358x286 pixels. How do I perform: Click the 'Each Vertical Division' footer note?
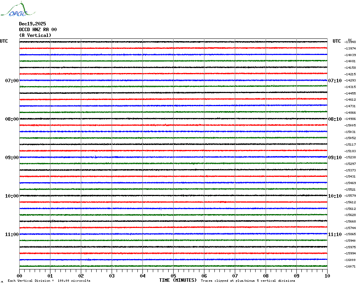[x=49, y=281]
